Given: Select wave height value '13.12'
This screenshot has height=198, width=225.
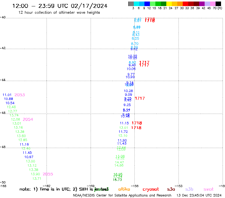Looking at the screenshot, I should 32,165.
